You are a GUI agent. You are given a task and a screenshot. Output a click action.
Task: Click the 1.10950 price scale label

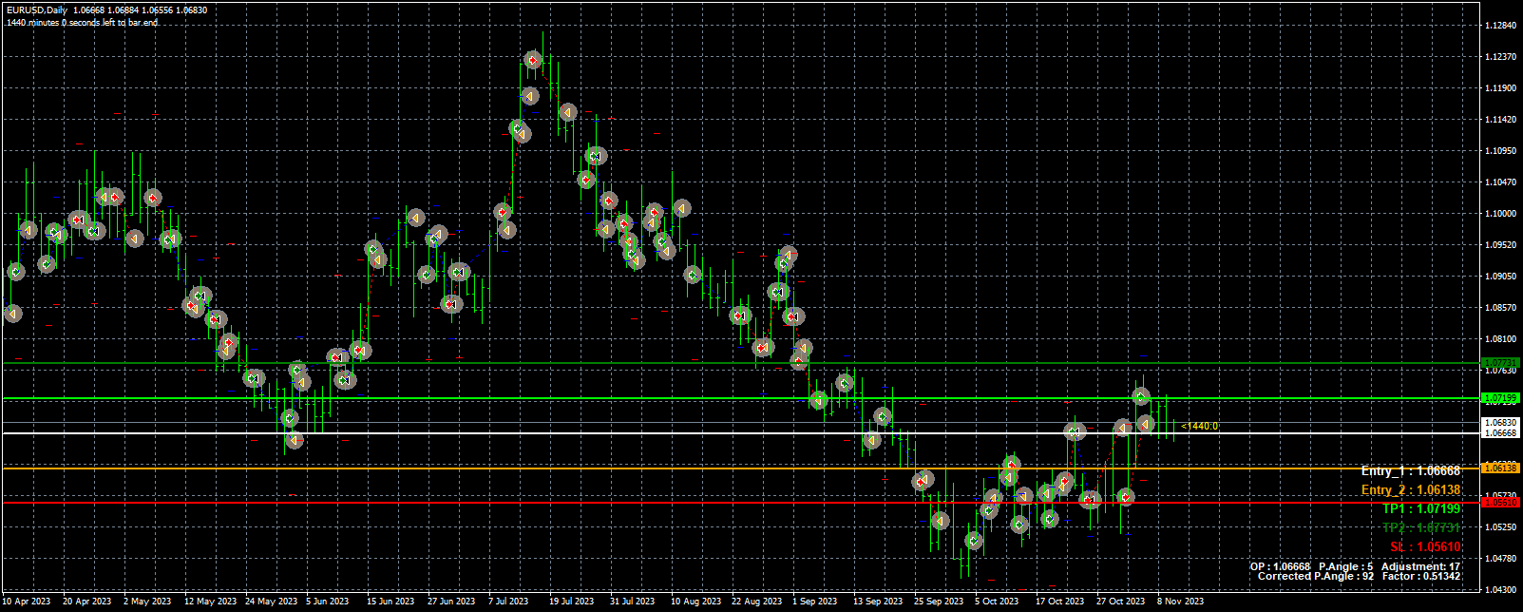[1501, 151]
